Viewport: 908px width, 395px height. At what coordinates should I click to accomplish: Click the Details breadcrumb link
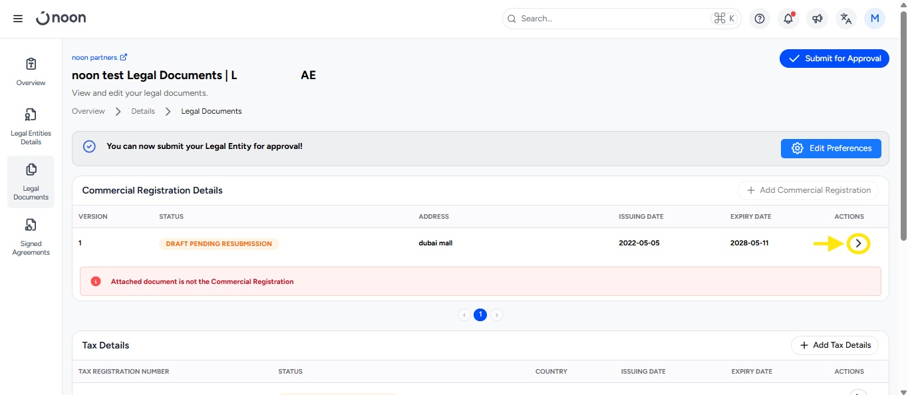(143, 111)
